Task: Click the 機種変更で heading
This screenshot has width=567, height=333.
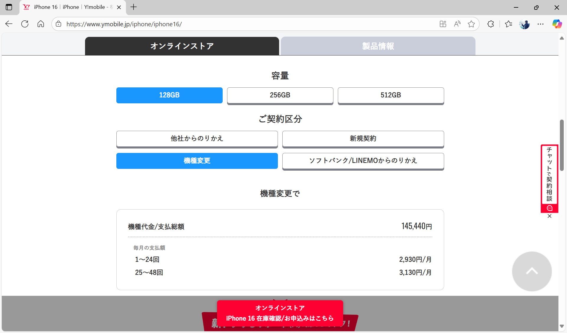Action: point(280,193)
